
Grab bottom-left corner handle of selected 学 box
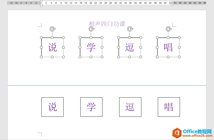point(80,57)
